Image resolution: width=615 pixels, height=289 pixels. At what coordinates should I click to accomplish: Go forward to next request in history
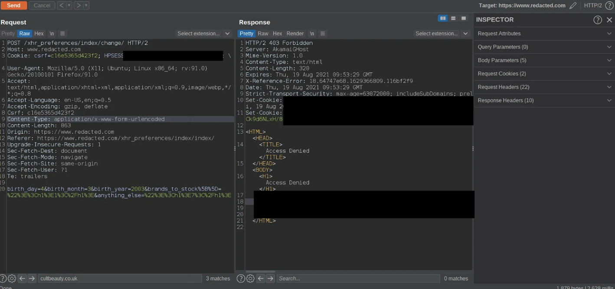click(x=79, y=6)
